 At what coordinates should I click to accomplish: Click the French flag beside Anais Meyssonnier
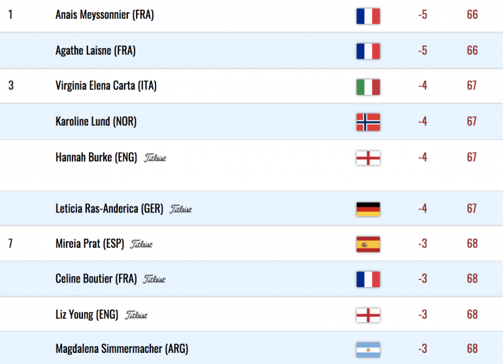(x=368, y=16)
